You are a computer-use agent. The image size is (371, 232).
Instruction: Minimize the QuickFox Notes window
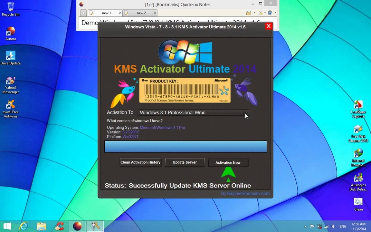coord(253,4)
